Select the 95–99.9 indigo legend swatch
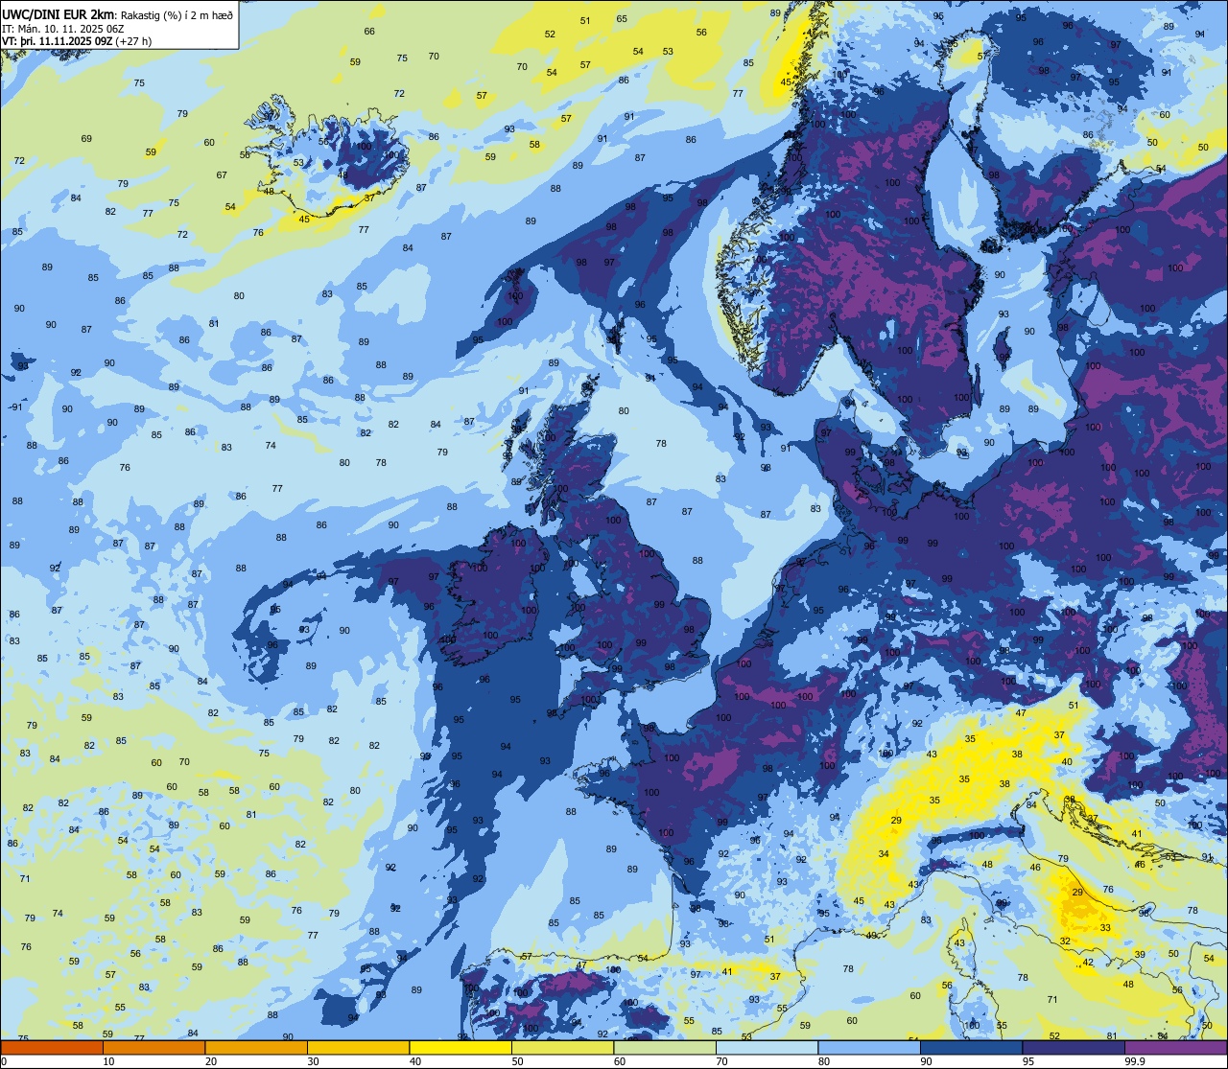The height and width of the screenshot is (1069, 1228). (1074, 1047)
